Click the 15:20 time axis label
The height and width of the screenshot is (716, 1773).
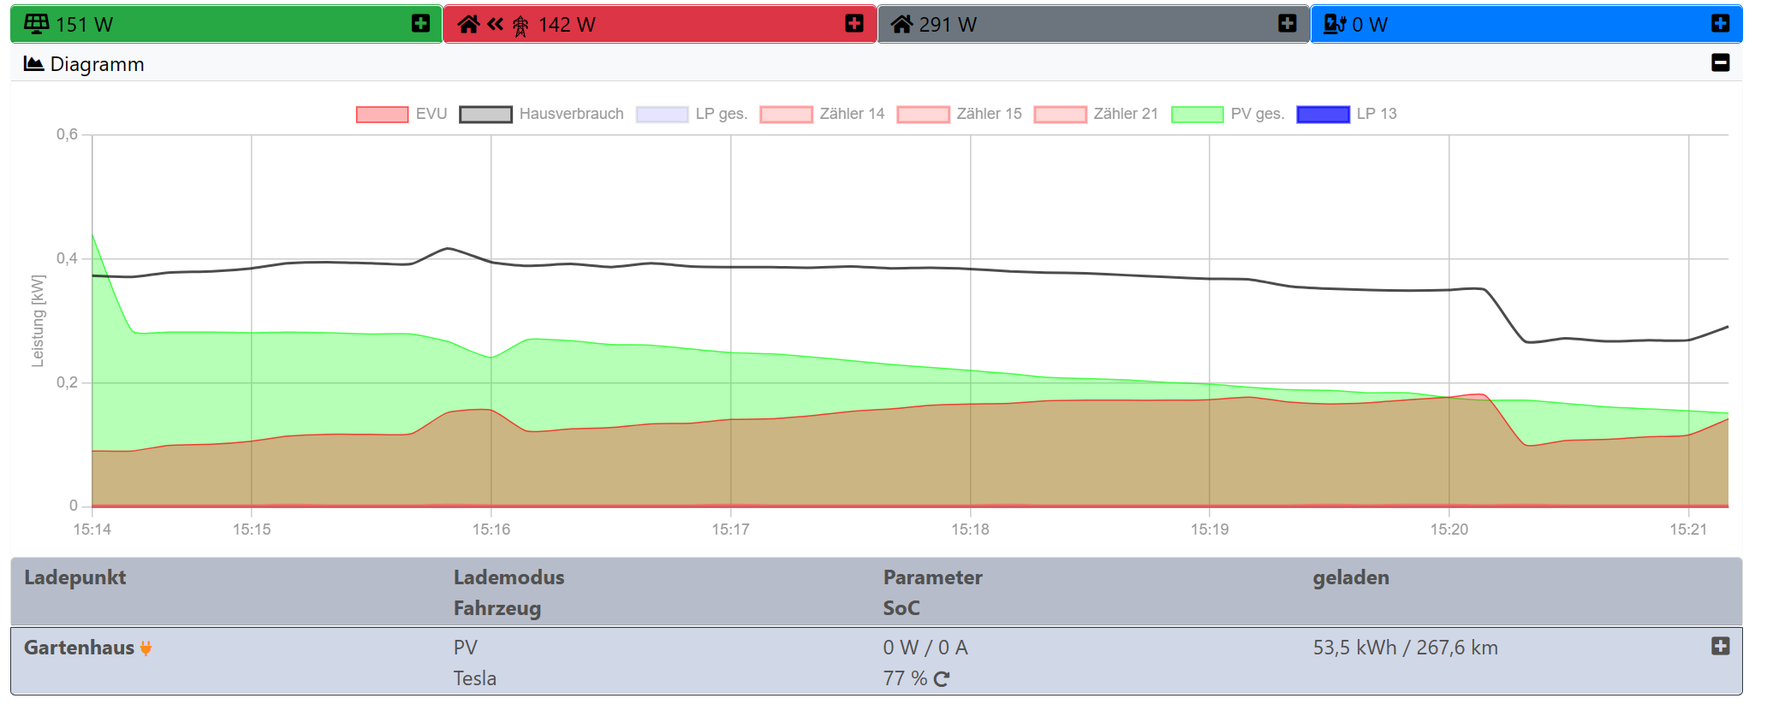coord(1449,530)
